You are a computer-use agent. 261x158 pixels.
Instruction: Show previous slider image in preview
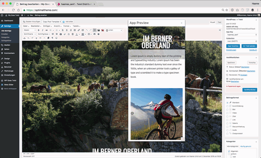click(132, 113)
